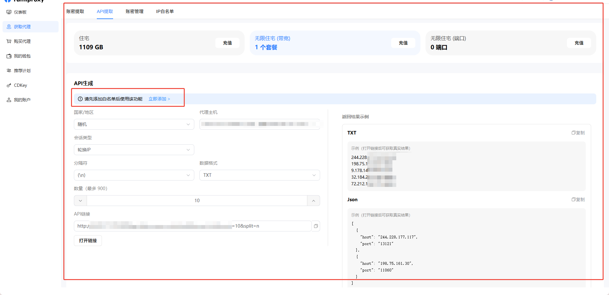The image size is (609, 295).
Task: Click the 打开链接 button
Action: click(x=88, y=241)
